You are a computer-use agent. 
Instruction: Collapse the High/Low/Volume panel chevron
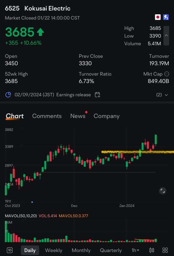166,36
